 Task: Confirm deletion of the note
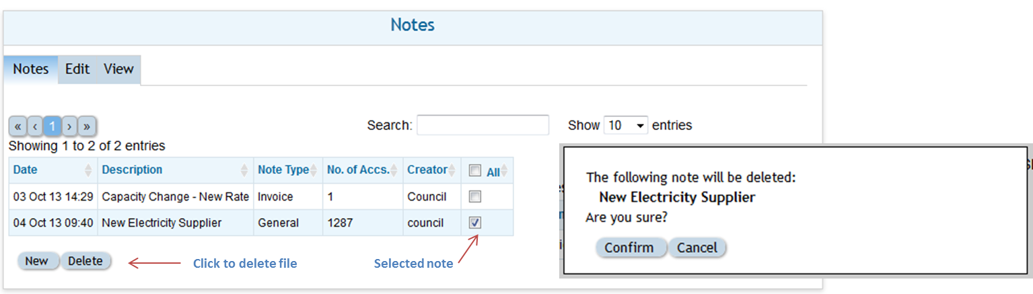coord(629,248)
